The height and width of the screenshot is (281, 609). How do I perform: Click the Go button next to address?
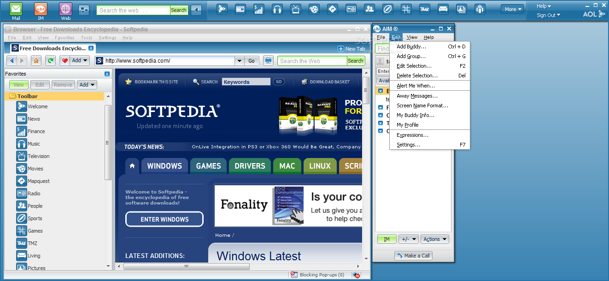[252, 61]
